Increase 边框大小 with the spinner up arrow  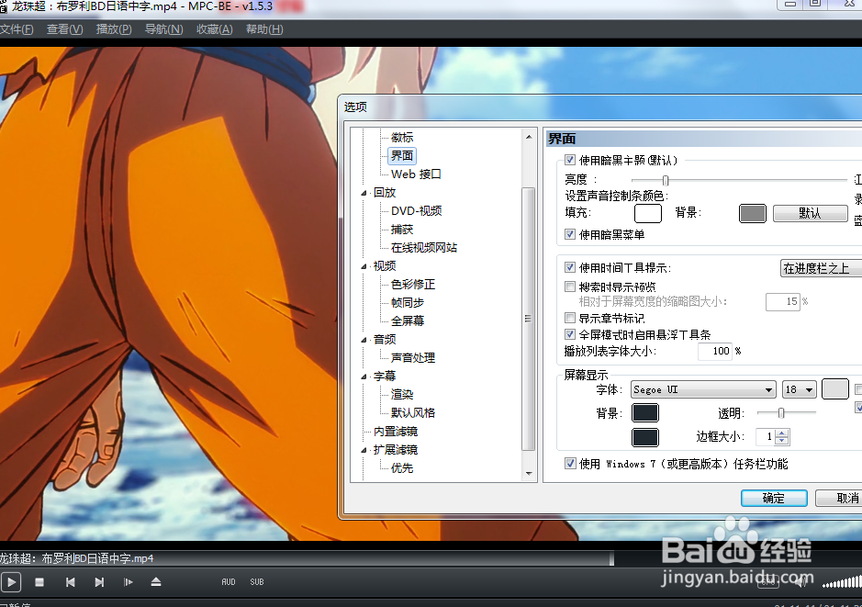coord(782,433)
